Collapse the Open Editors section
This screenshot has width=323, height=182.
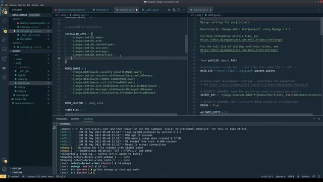[x=30, y=15]
